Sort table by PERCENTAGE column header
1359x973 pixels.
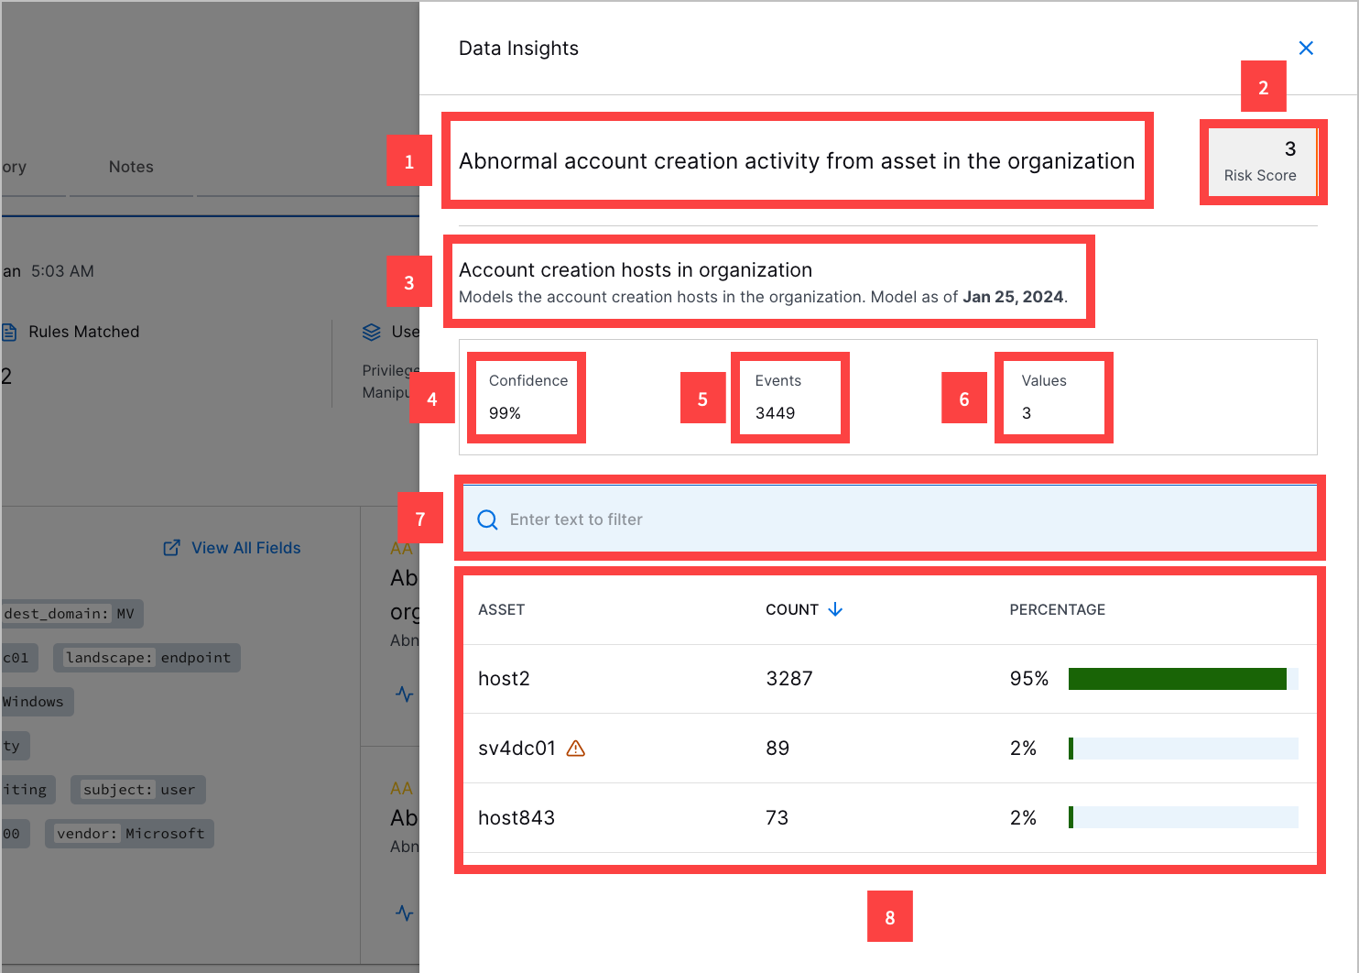(x=1057, y=609)
